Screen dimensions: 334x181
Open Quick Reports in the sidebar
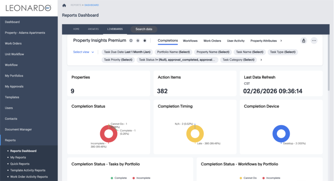[x=20, y=164]
